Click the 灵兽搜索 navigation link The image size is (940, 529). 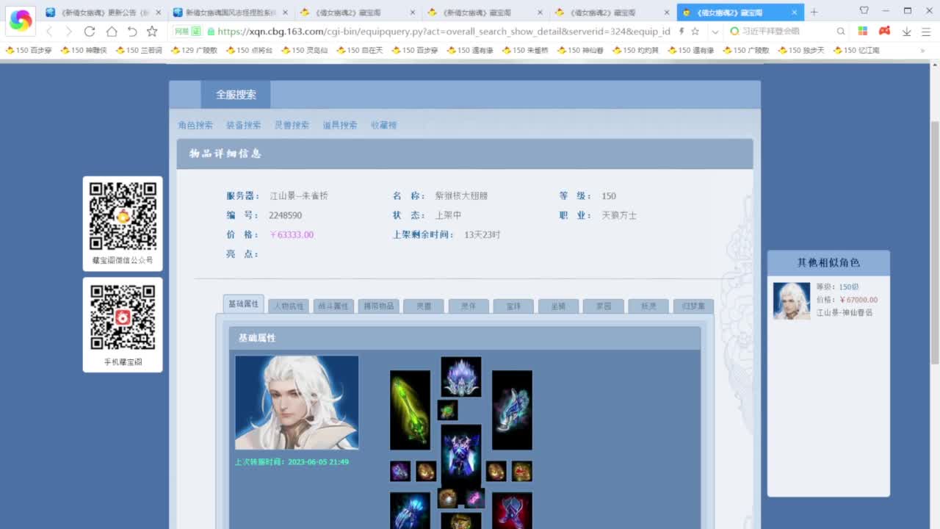pos(290,125)
